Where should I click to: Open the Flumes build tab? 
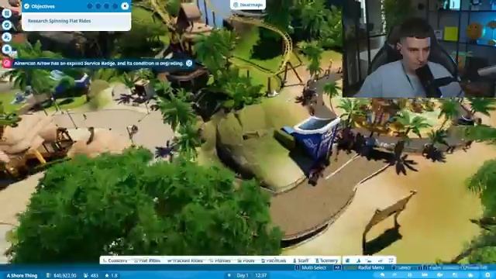coord(220,260)
